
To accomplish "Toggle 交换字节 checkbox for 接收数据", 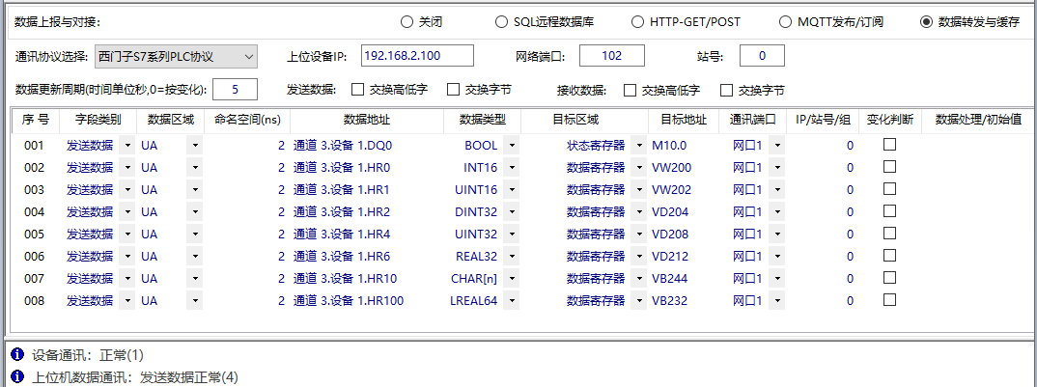I will pos(727,90).
